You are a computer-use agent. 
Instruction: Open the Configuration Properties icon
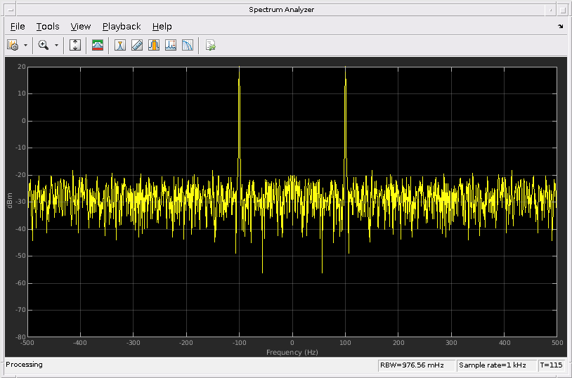[13, 45]
